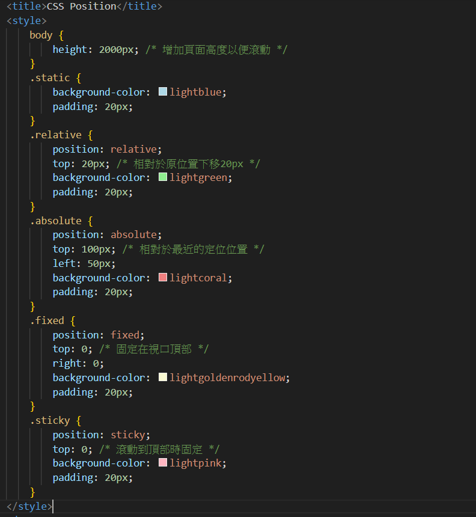Click the 'CSS Position' title text
This screenshot has width=476, height=517.
pos(81,6)
